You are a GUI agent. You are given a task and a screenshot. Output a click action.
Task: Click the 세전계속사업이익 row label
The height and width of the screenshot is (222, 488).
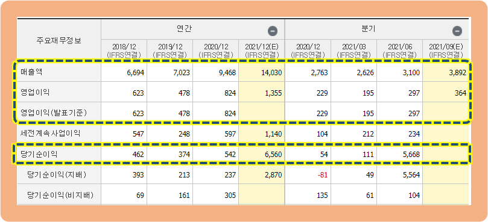tap(51, 134)
